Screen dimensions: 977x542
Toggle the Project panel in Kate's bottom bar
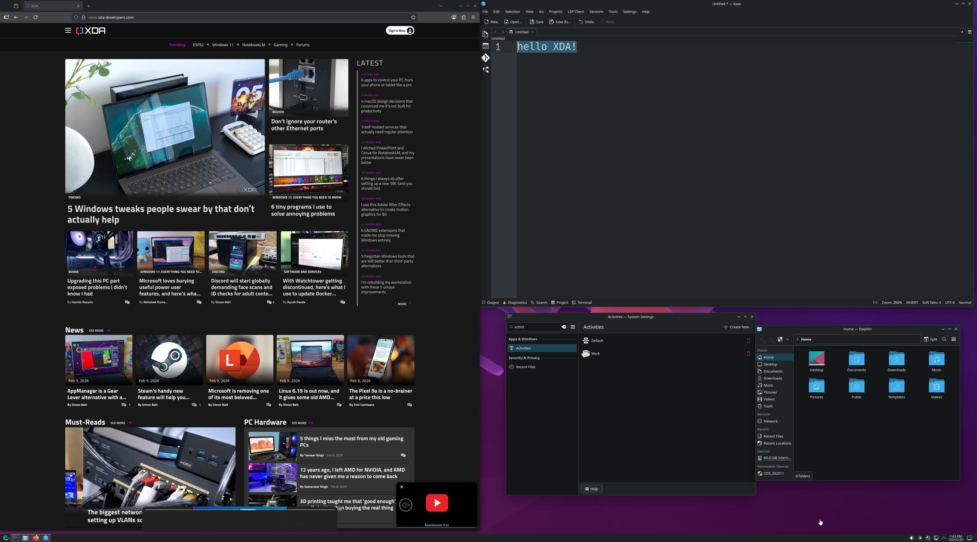click(x=560, y=303)
